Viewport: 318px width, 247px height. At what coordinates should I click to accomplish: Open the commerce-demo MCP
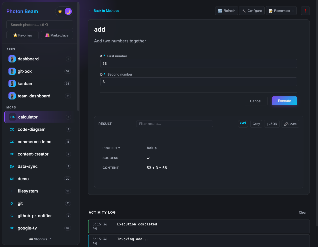(x=40, y=142)
